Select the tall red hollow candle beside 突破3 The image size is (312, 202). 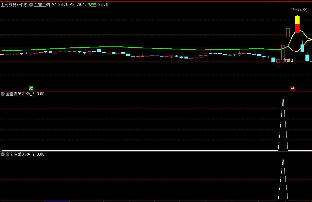[x=283, y=53]
